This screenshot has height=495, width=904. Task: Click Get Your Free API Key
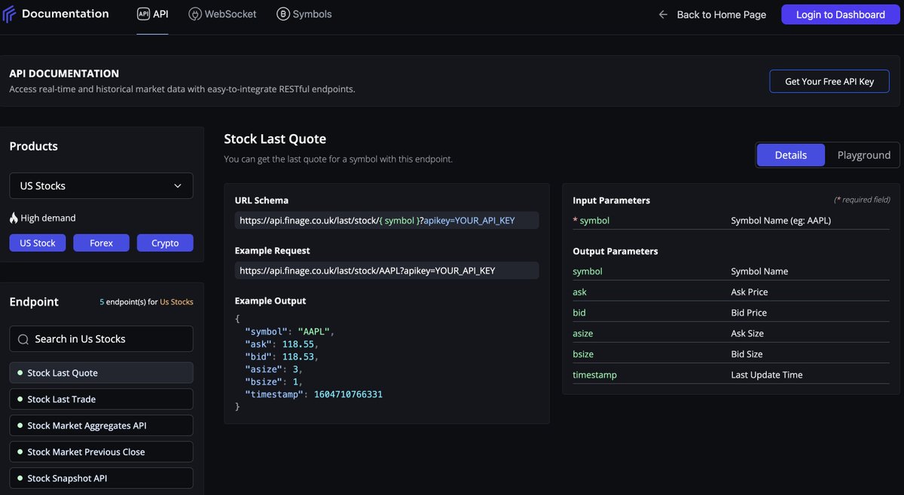point(829,81)
